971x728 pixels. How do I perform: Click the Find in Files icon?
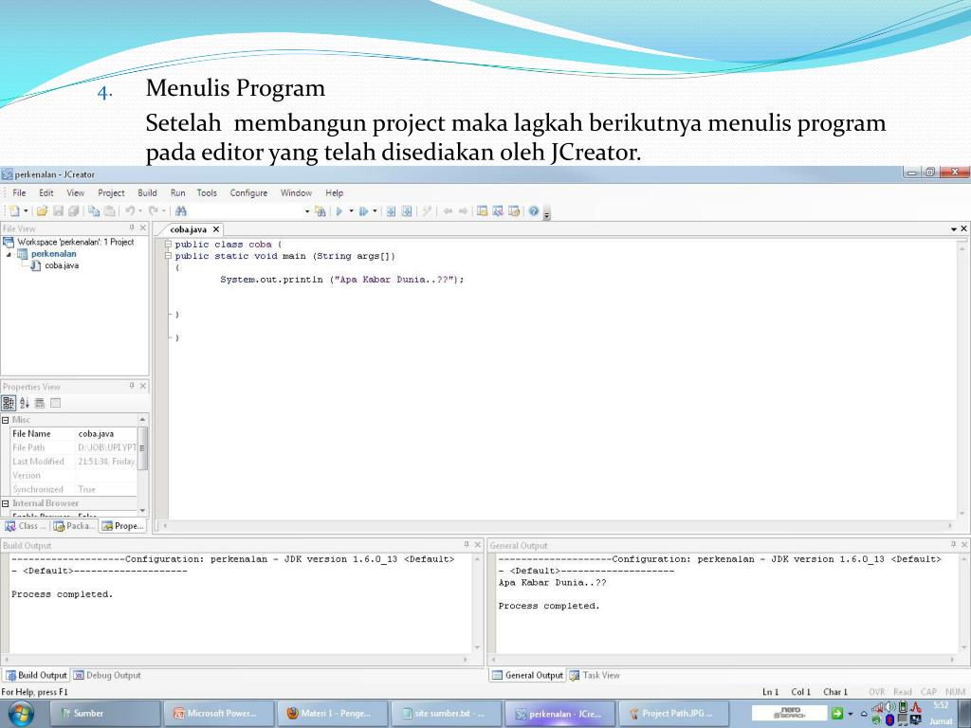pyautogui.click(x=321, y=211)
